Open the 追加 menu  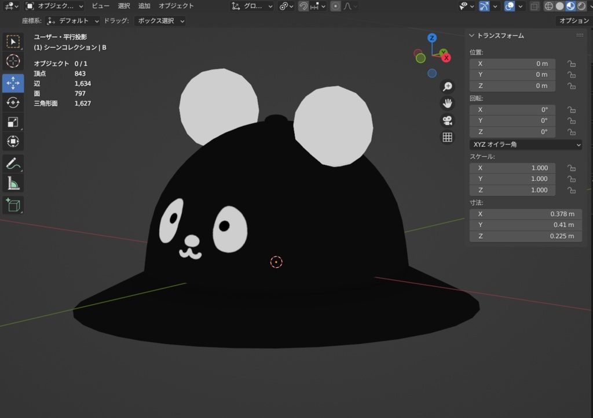pos(144,6)
